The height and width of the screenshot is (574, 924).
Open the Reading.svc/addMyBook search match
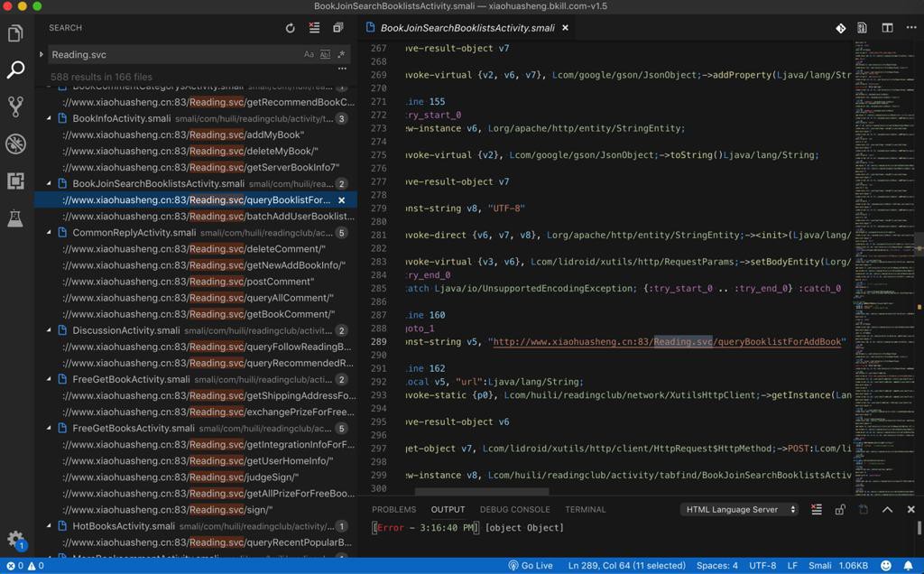coord(183,135)
